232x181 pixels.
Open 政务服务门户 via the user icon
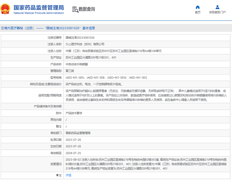tap(217, 7)
